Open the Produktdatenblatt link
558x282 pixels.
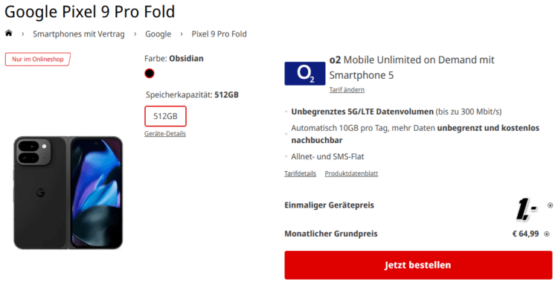pyautogui.click(x=351, y=173)
